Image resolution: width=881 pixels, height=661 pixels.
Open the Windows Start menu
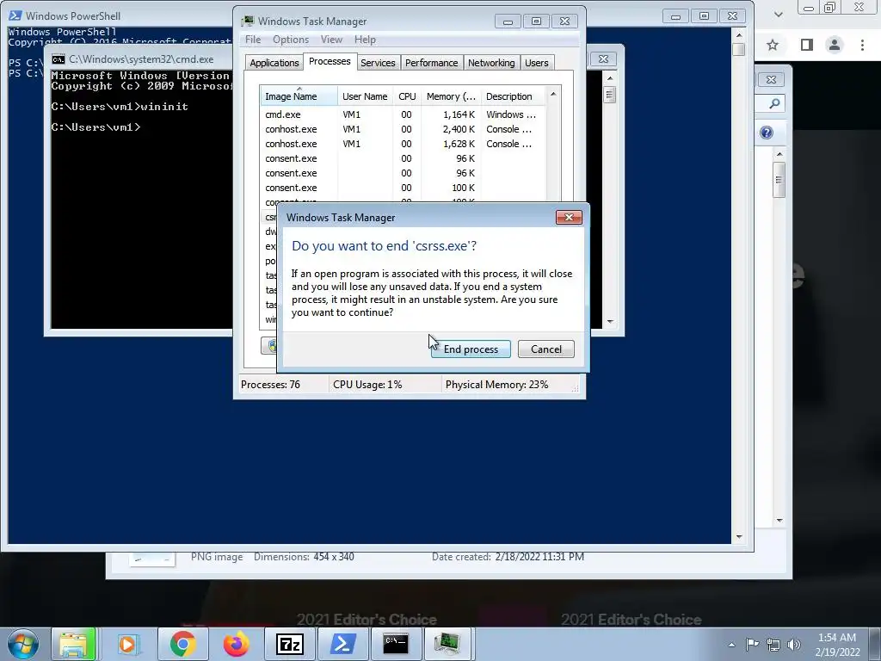click(23, 644)
